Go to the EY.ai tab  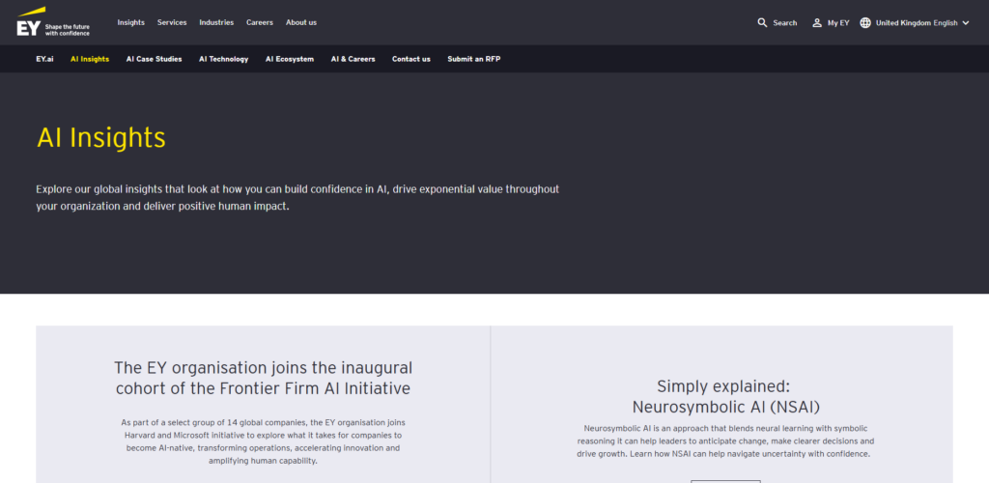[x=44, y=59]
